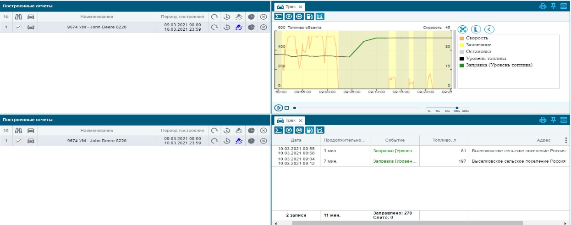Screen dimensions: 571x225
Task: Click the fit-to-screen arrows icon beside the legend
Action: tap(463, 29)
